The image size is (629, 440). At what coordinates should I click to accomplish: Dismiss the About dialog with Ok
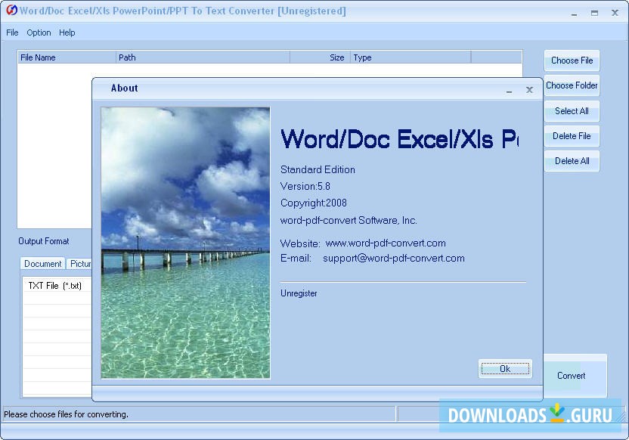[505, 368]
